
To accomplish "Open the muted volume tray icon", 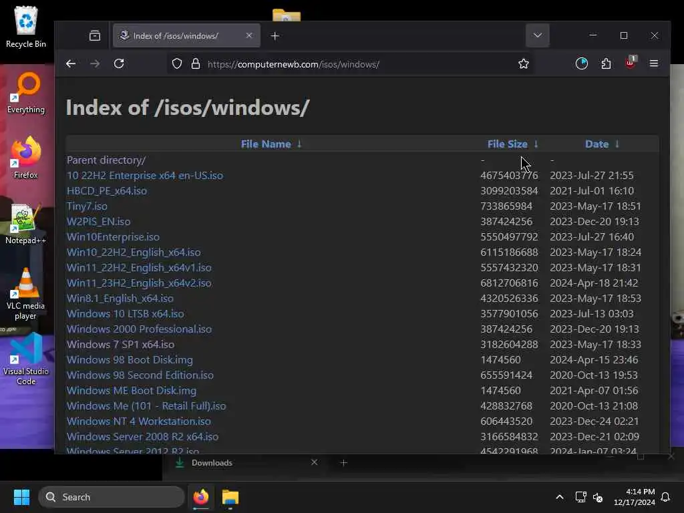I will pyautogui.click(x=598, y=497).
